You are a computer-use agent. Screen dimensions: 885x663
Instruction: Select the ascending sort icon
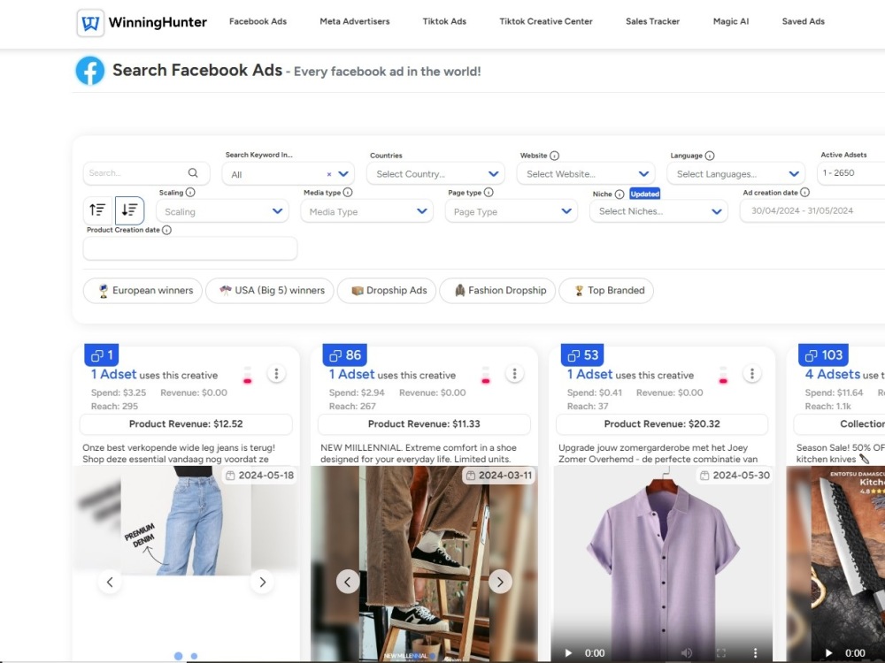[x=97, y=210]
